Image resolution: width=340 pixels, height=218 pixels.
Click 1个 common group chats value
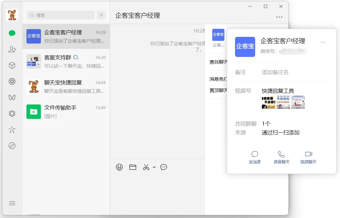266,124
